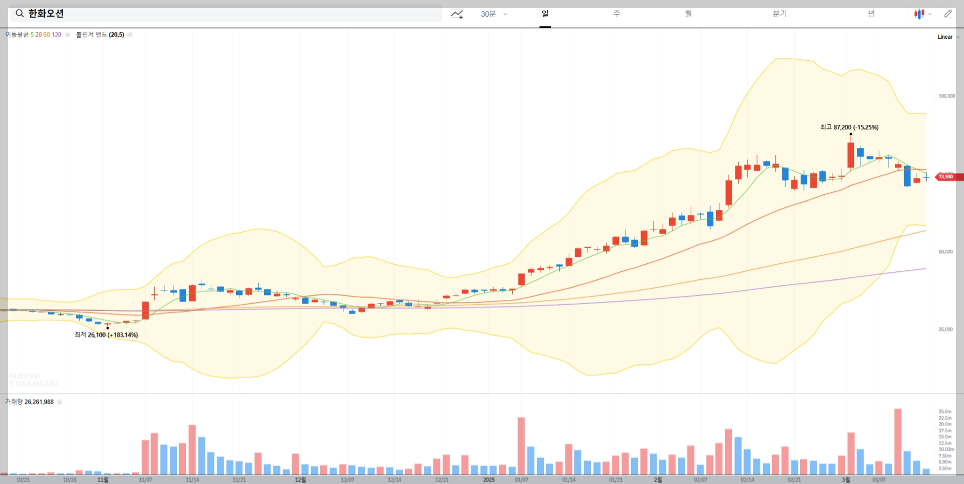Screen dimensions: 964x484
Task: Open the 30분 minute interval dropdown
Action: 494,14
